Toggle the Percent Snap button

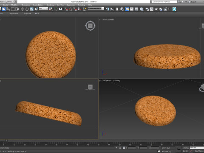pos(75,9)
